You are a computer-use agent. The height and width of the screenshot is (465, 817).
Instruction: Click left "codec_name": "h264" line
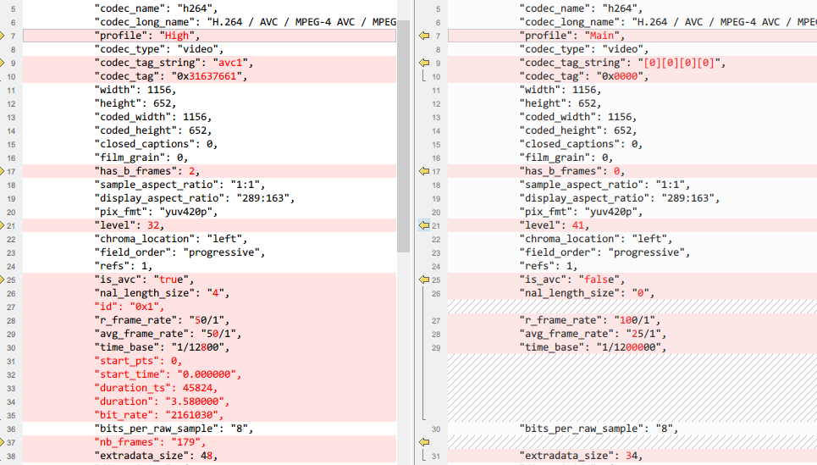click(x=209, y=8)
